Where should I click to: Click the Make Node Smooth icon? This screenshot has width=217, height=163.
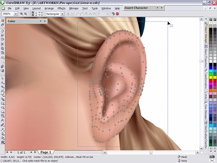point(90,14)
